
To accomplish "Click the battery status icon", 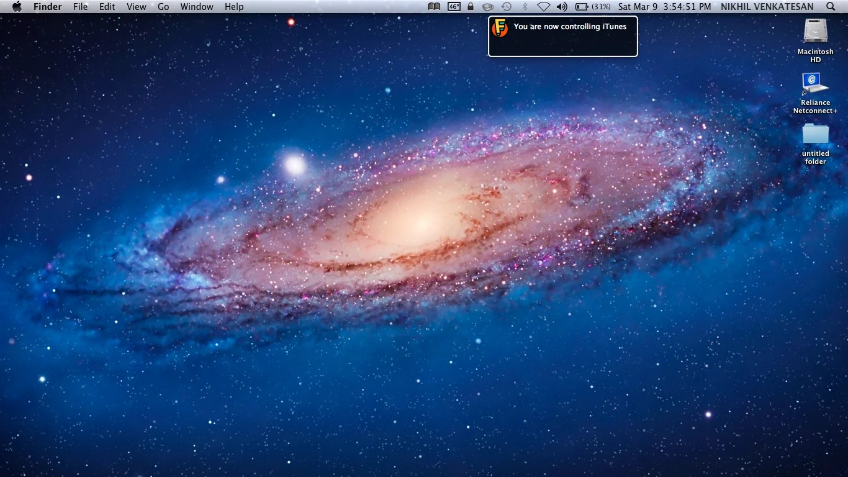I will 582,7.
